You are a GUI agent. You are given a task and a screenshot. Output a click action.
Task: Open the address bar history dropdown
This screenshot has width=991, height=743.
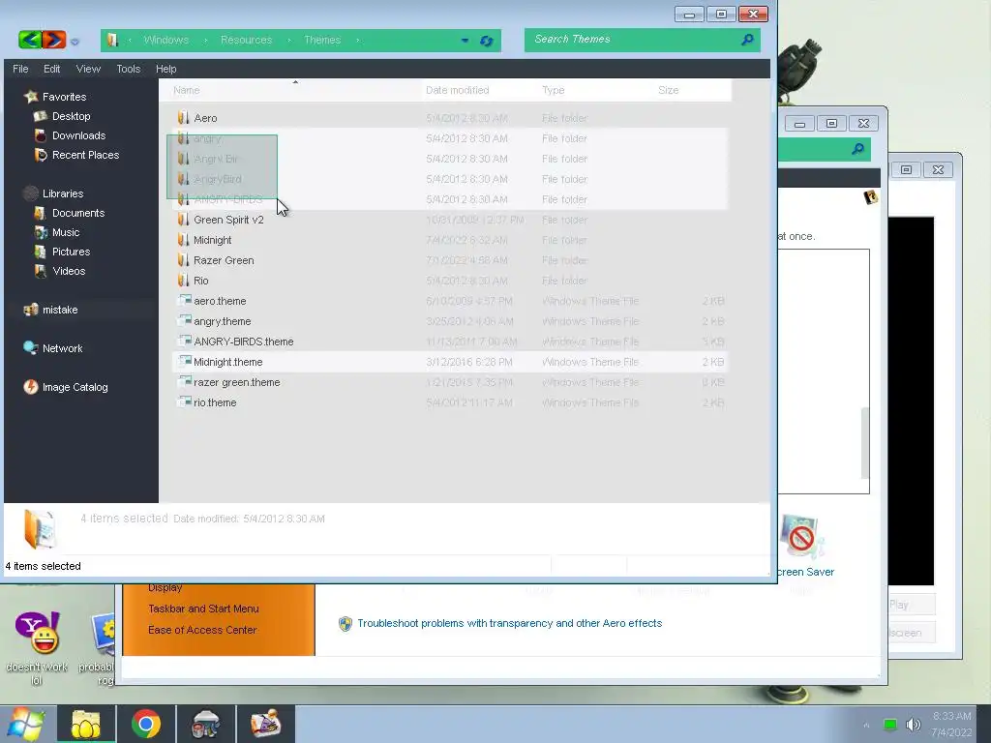(x=465, y=41)
